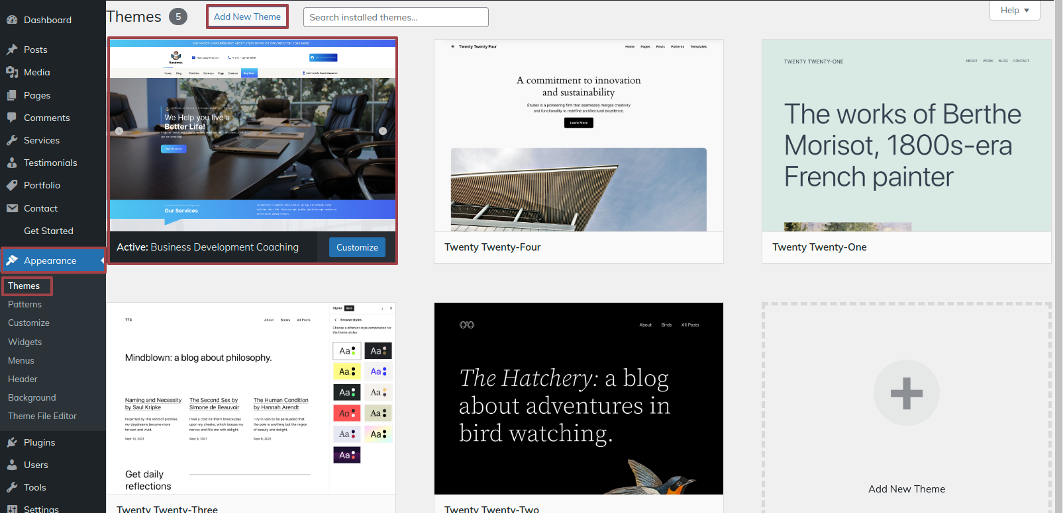
Task: Open the Theme File Editor item
Action: pyautogui.click(x=42, y=416)
